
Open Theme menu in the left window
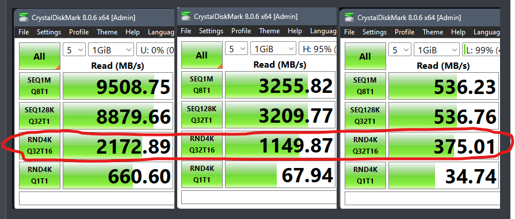tap(107, 32)
